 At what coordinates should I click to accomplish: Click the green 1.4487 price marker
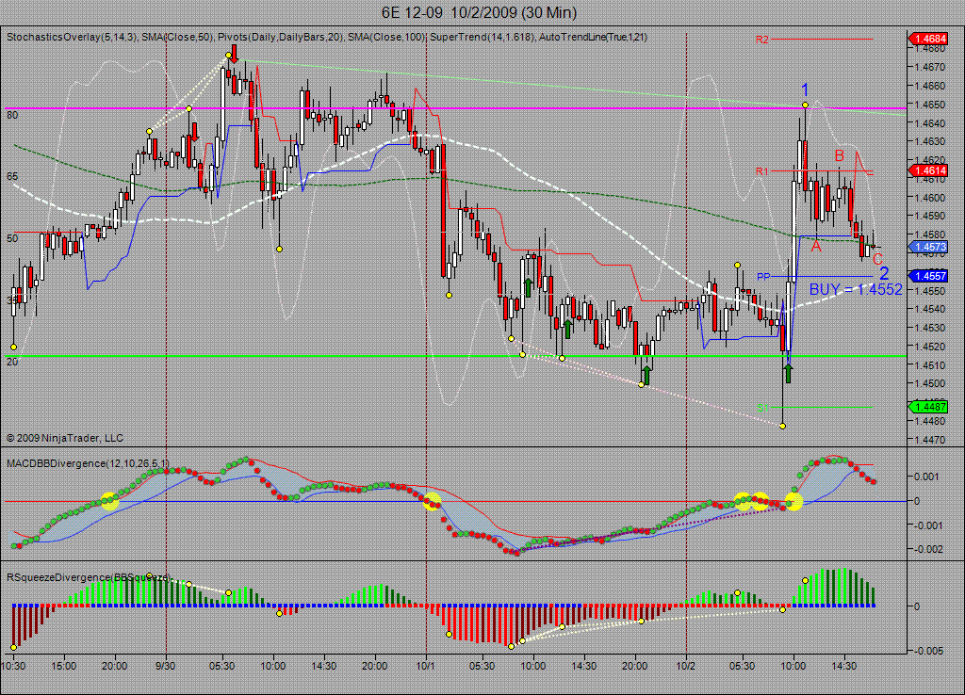[x=927, y=407]
